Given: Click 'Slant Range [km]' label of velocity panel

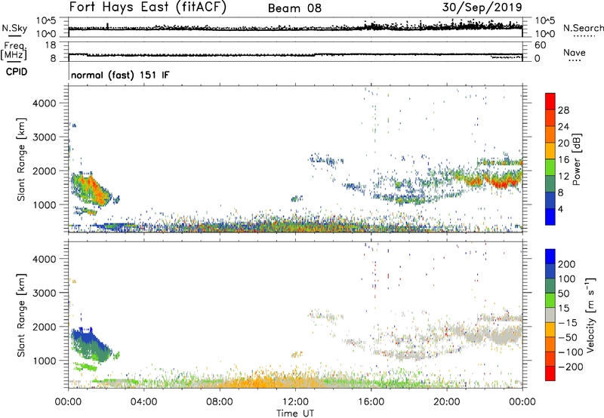Looking at the screenshot, I should point(21,315).
